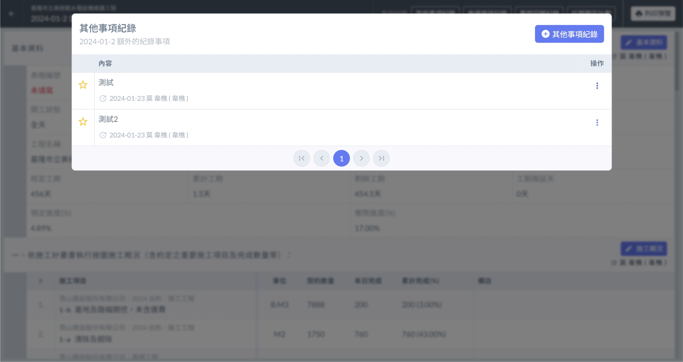
Task: Click the history clock icon under 測試2
Action: click(x=103, y=135)
